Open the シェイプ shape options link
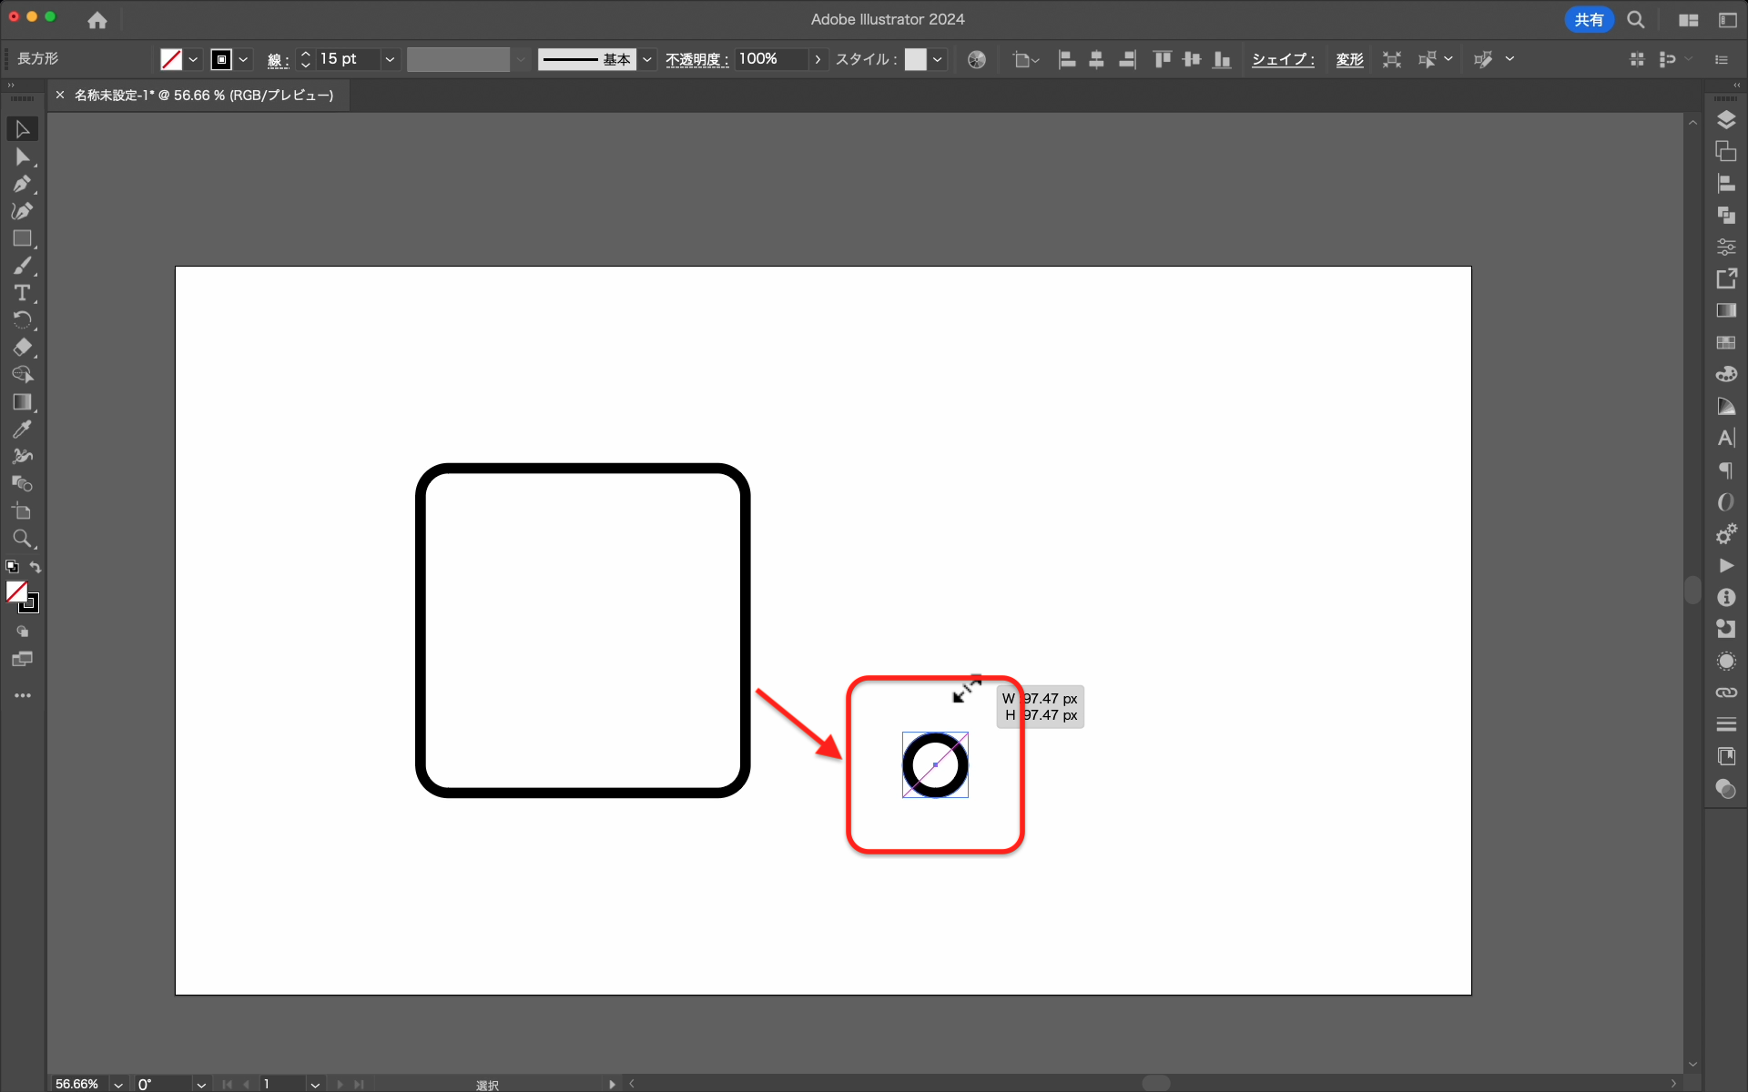This screenshot has height=1092, width=1748. coord(1283,59)
